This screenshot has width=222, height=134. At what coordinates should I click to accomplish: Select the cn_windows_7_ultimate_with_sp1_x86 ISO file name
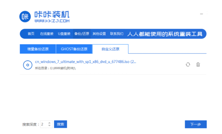click(x=86, y=62)
